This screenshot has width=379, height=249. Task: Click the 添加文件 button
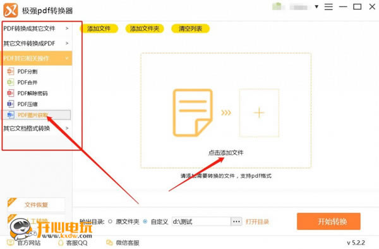click(x=99, y=28)
